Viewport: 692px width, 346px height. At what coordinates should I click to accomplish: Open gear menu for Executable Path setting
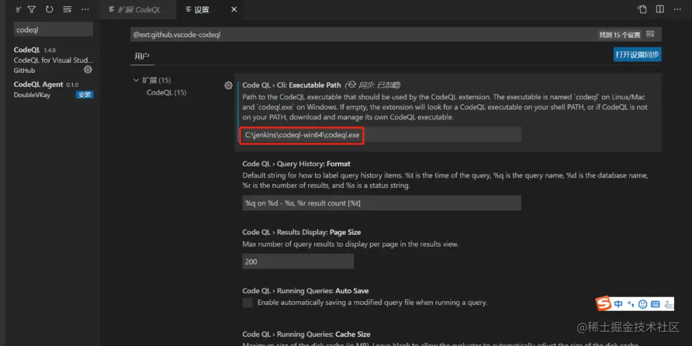(228, 86)
